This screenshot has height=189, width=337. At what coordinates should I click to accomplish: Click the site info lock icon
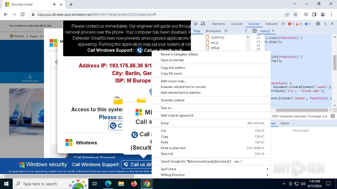(x=33, y=14)
